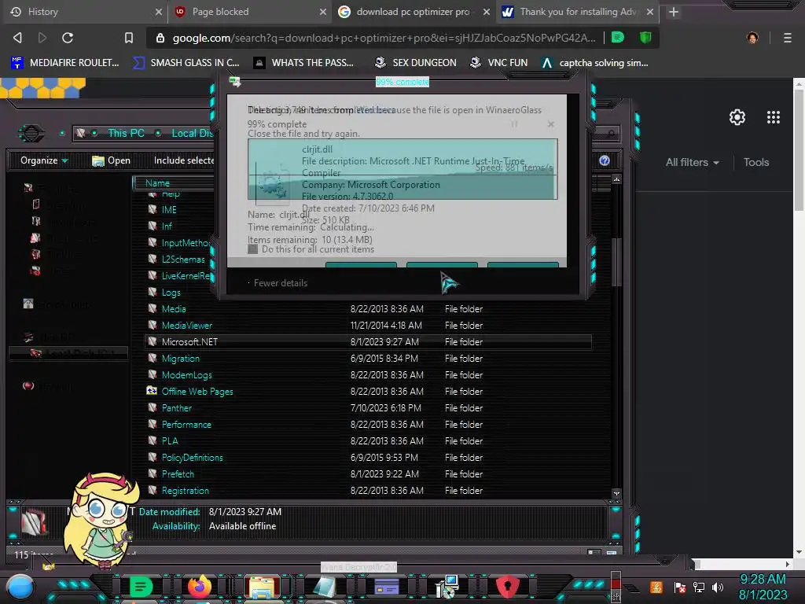The height and width of the screenshot is (604, 805).
Task: Click 'Include selected' in Explorer toolbar
Action: coord(184,160)
